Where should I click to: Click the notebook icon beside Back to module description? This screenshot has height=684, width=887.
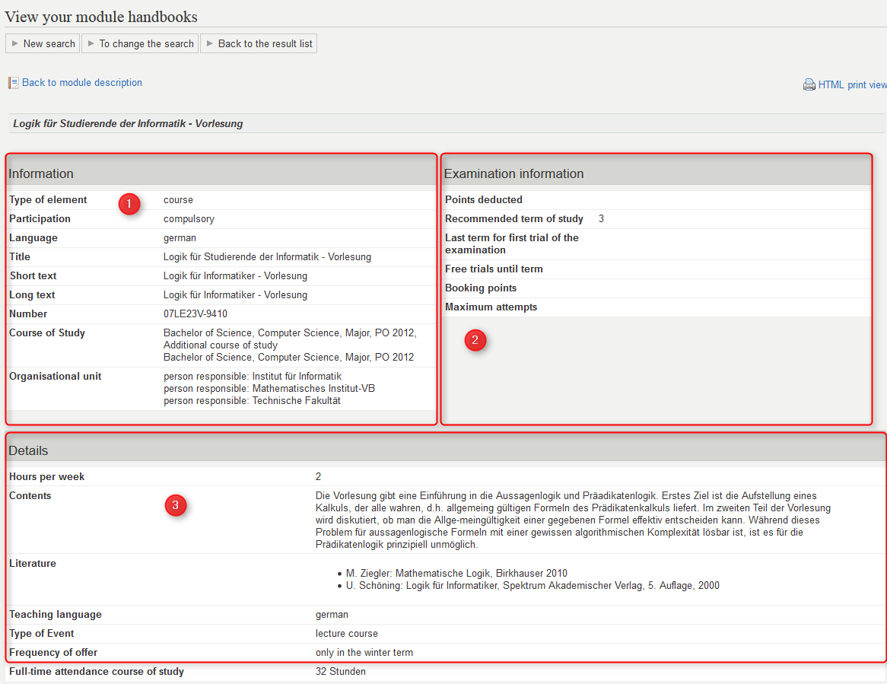coord(13,83)
